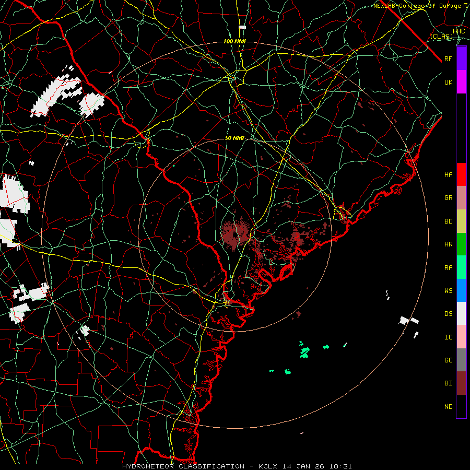Select the "GC" legend label
This screenshot has width=470, height=470.
pos(448,360)
